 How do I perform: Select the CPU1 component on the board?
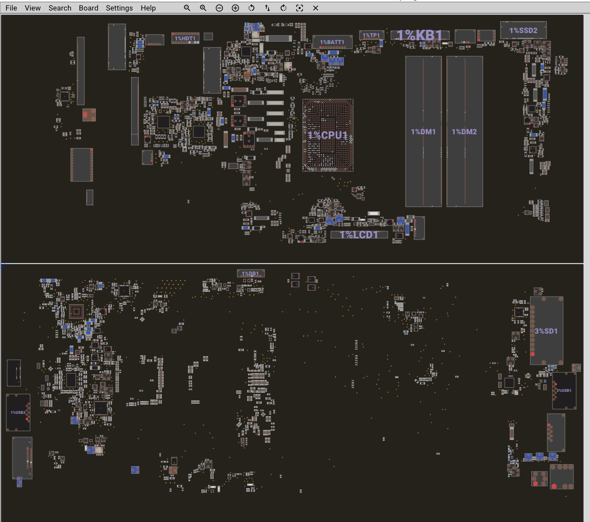[x=328, y=135]
